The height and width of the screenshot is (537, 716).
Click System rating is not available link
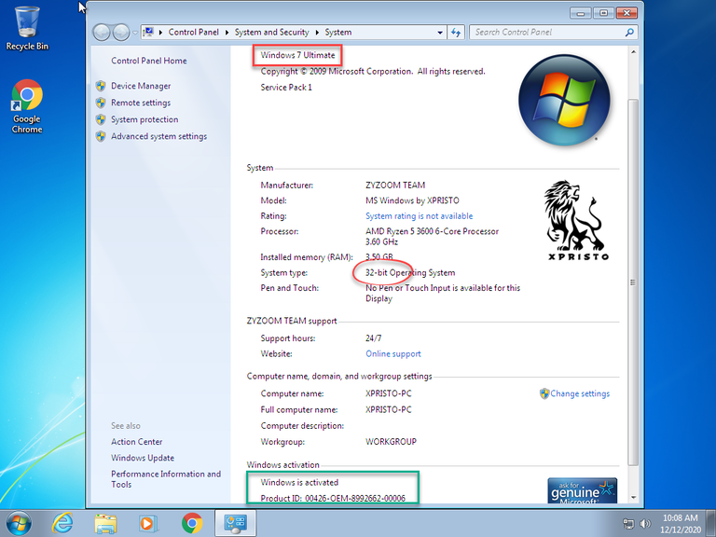[420, 216]
